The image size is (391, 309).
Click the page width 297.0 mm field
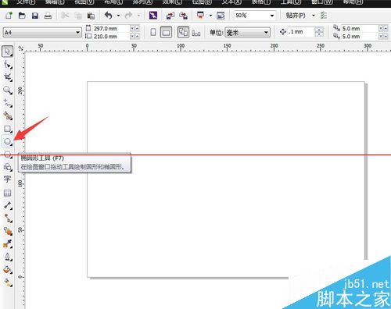pos(111,28)
